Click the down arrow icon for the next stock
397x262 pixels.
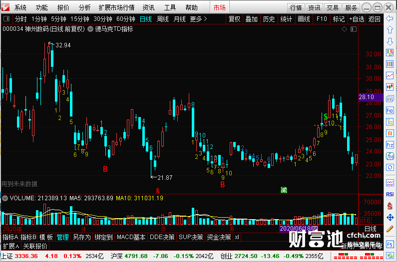tap(390, 41)
